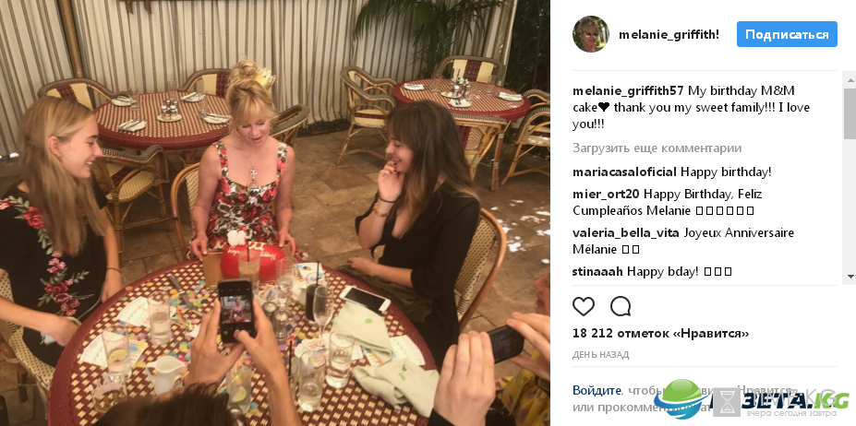Click the ДЕНЬ НАЗАД timestamp
Screen dimensions: 856x426
(x=600, y=355)
